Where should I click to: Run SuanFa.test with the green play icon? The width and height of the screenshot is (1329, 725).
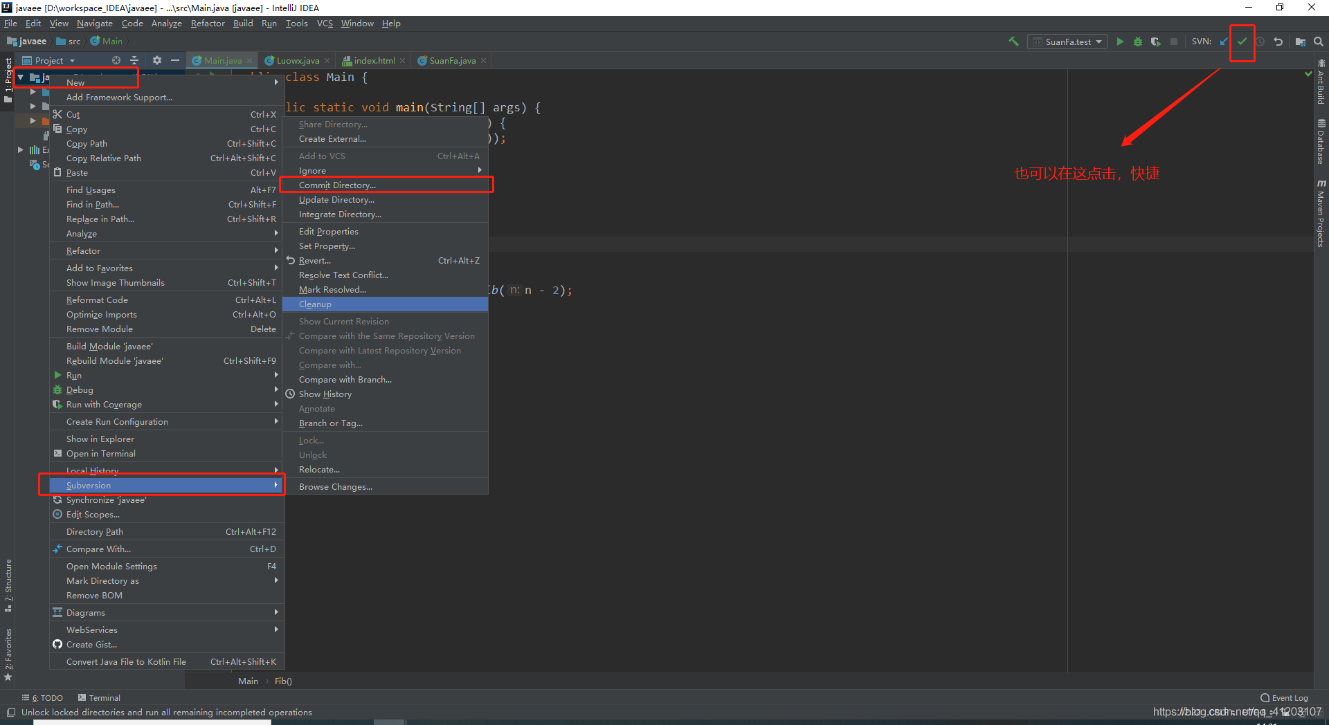pyautogui.click(x=1120, y=42)
